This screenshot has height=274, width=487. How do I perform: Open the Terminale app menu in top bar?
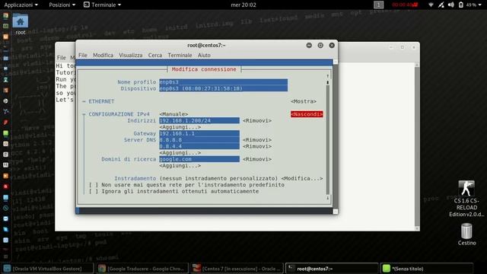(x=103, y=5)
